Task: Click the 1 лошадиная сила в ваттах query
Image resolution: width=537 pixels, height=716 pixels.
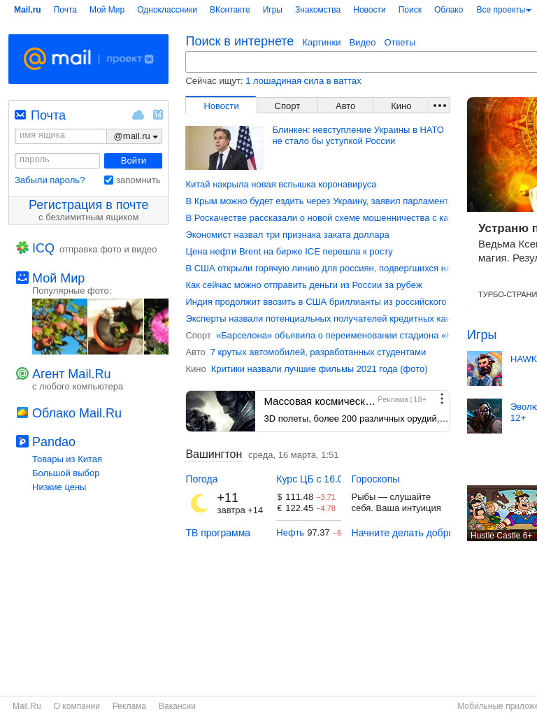Action: 303,81
